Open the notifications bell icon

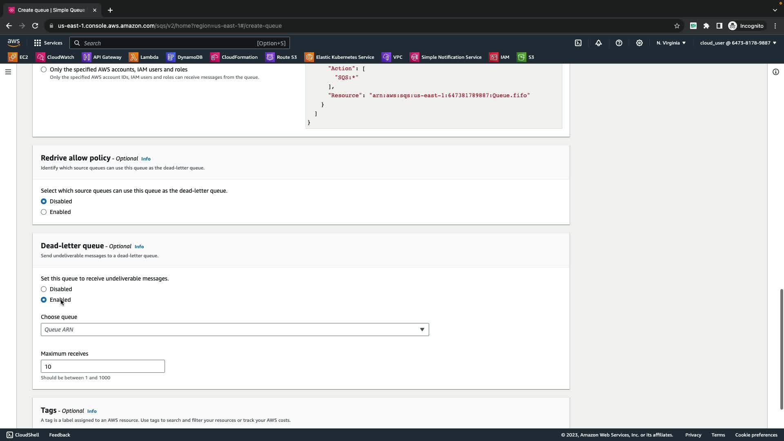pos(599,43)
